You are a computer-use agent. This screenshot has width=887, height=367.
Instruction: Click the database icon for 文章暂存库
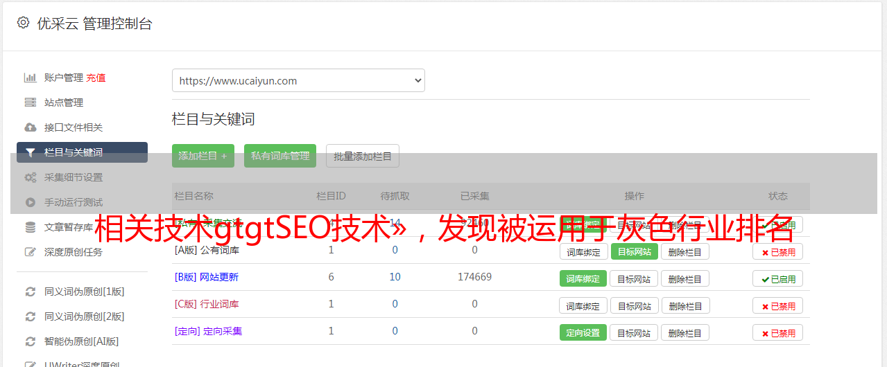[x=31, y=227]
